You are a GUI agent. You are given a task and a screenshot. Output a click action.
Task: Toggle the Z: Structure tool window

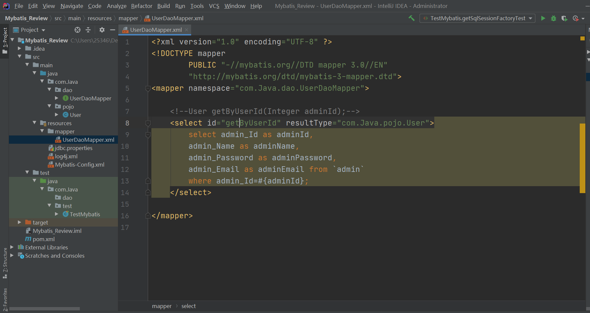[x=5, y=263]
